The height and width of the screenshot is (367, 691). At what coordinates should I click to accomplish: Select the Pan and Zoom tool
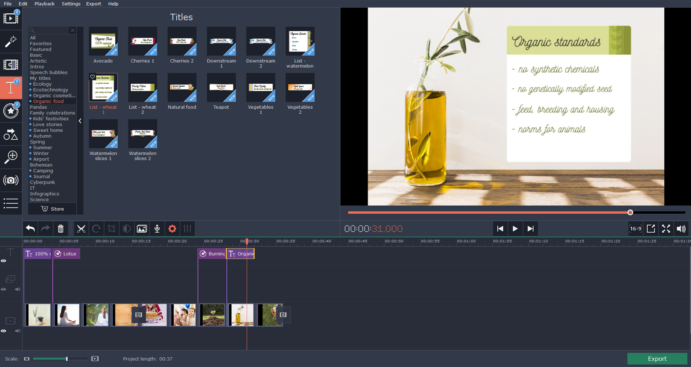[x=11, y=157]
